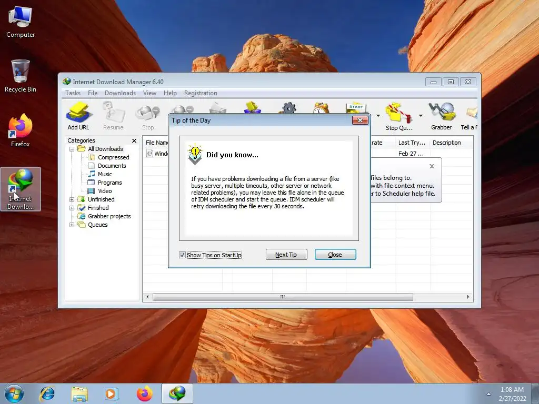Click the 'Feb 27 ...' last try cell
This screenshot has width=539, height=404.
[x=411, y=154]
